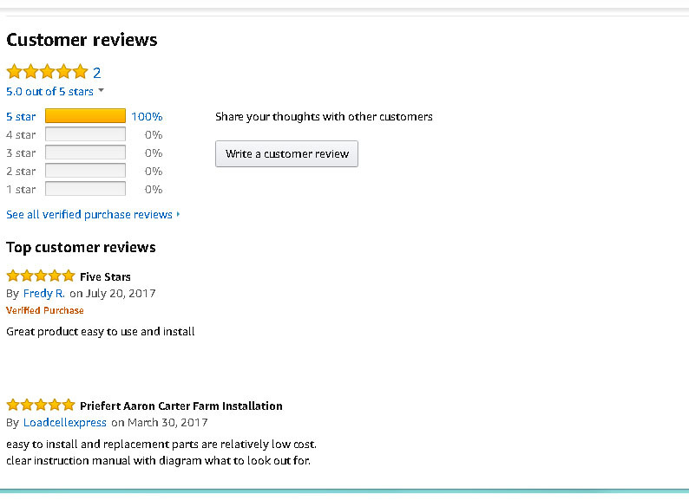Click the empty 1 star histogram bar
The height and width of the screenshot is (500, 689).
coord(85,189)
